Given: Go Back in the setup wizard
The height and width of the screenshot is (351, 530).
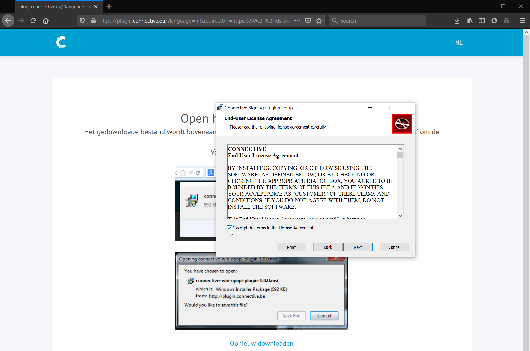Looking at the screenshot, I should pos(328,247).
